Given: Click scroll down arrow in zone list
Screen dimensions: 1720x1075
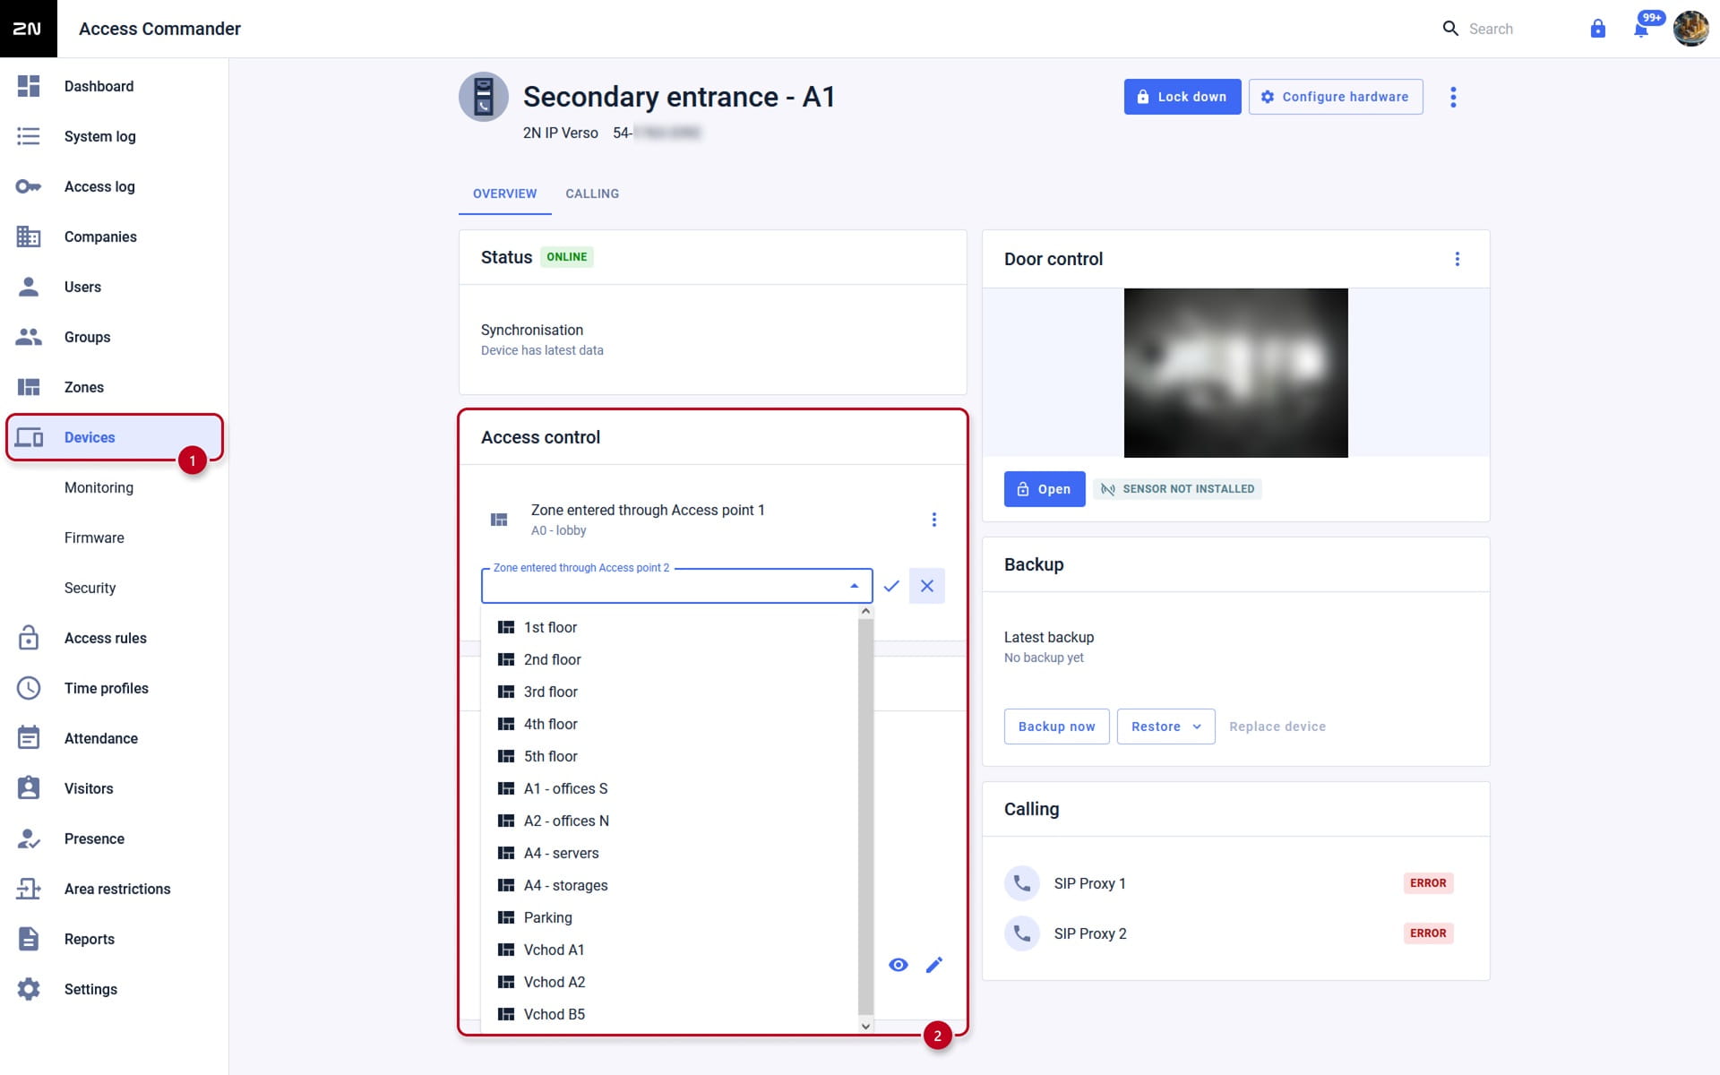Looking at the screenshot, I should [x=865, y=1026].
